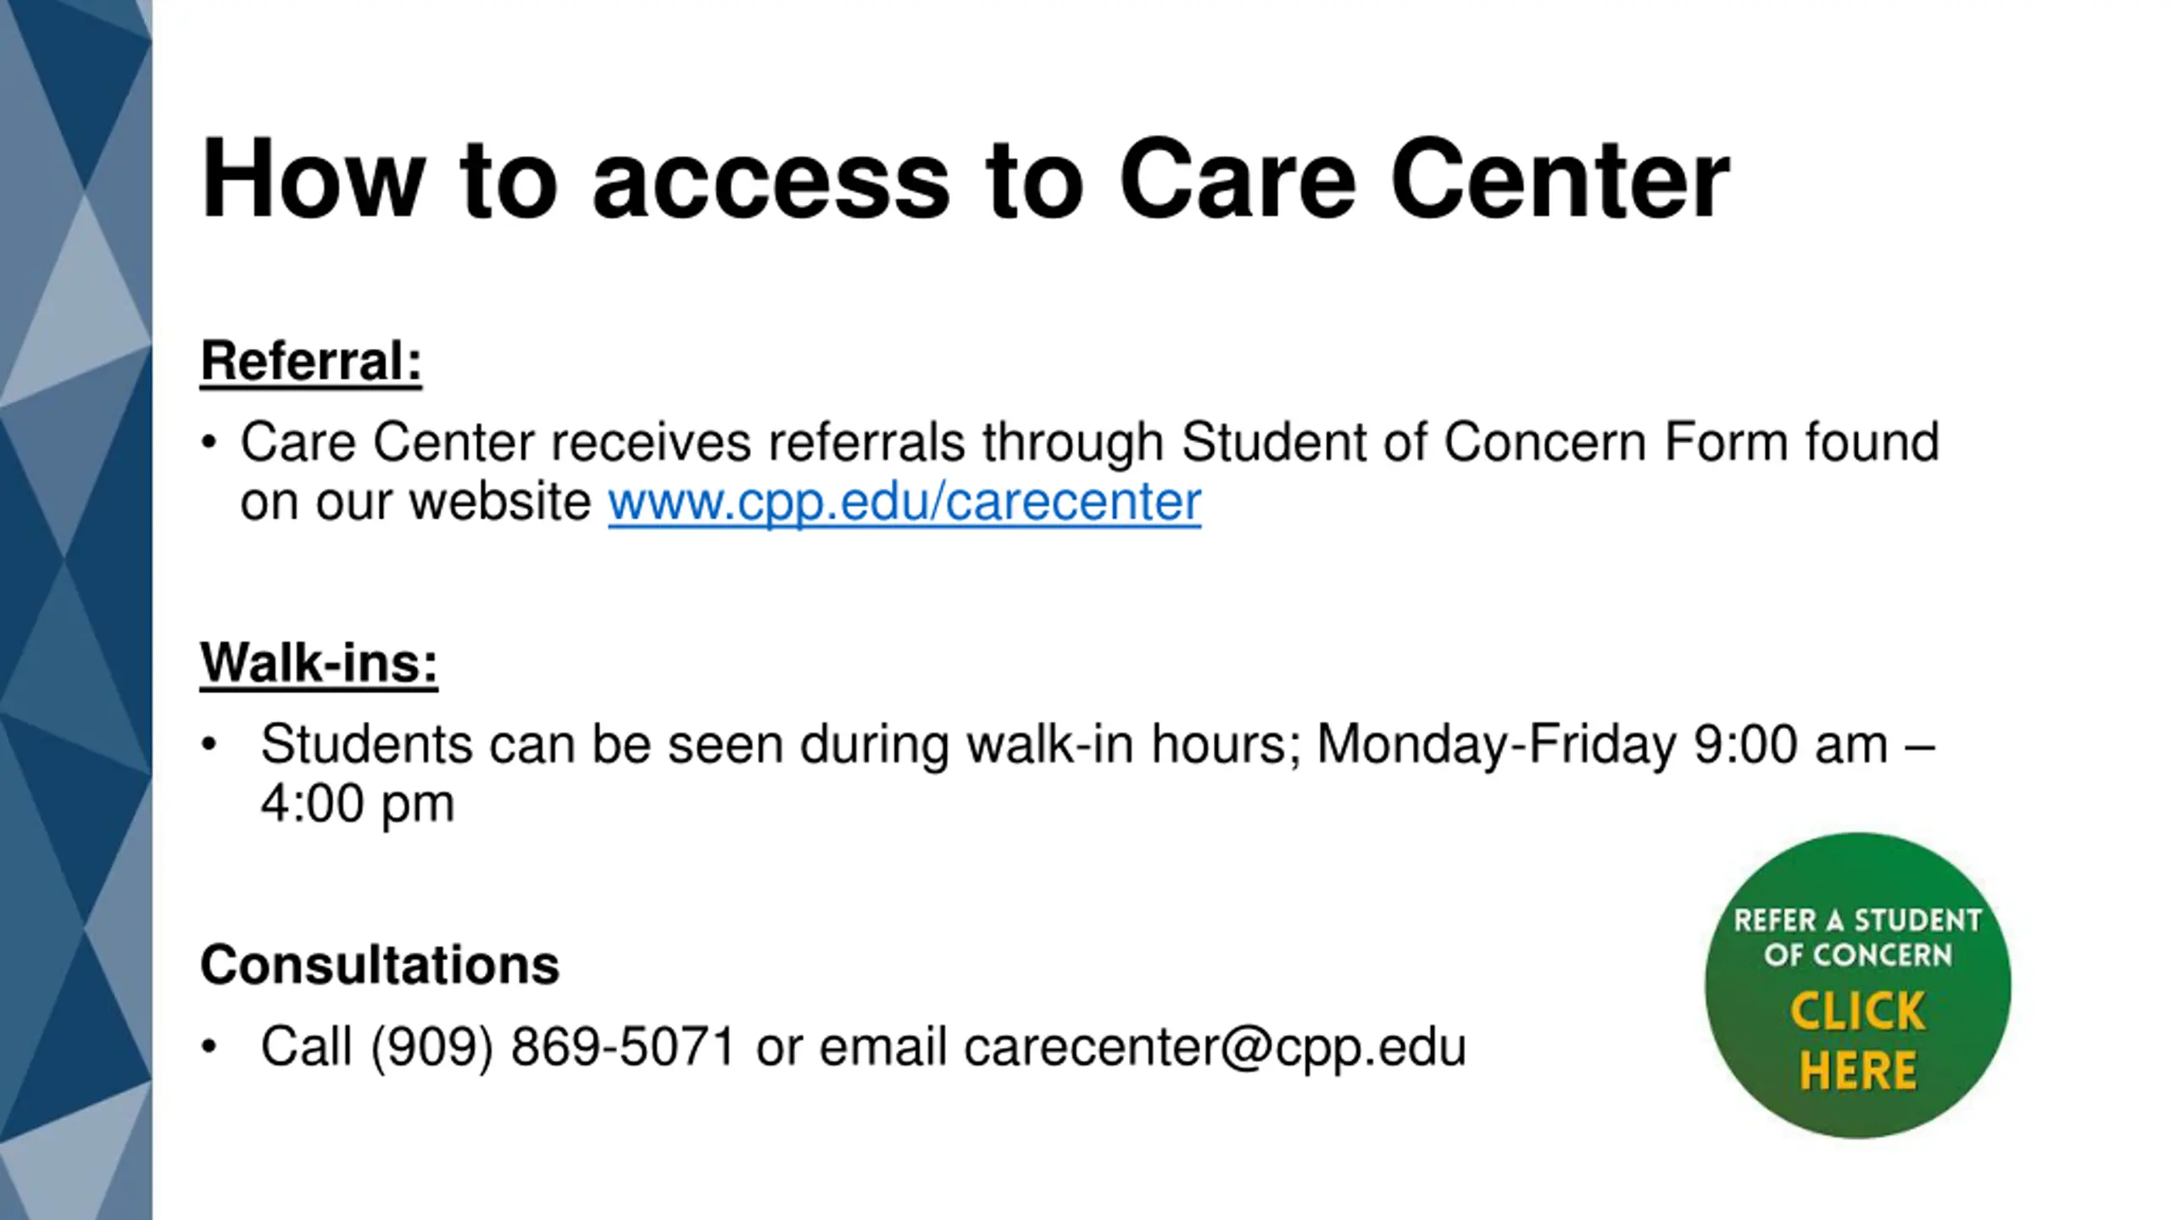Select the carecenter@cpp.edu email address
This screenshot has height=1220, width=2170.
click(x=1214, y=1046)
